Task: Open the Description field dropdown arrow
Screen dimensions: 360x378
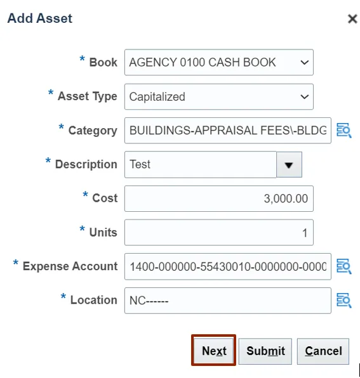Action: pyautogui.click(x=289, y=165)
